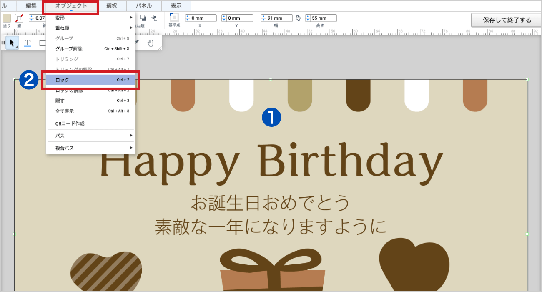The width and height of the screenshot is (542, 292).
Task: Click the height (高さ) stepper arrows
Action: 308,18
